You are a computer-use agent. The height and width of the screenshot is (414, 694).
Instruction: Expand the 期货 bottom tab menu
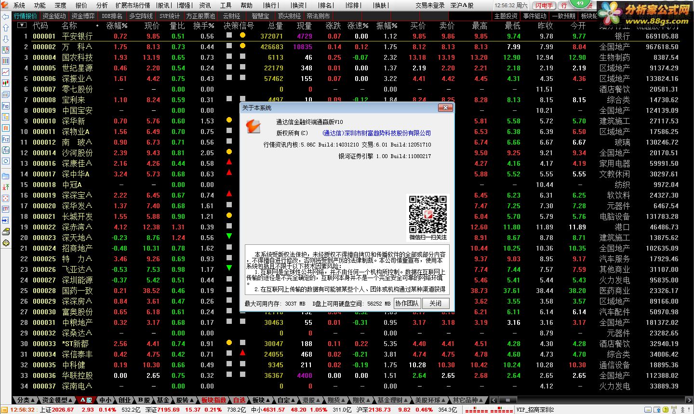[x=336, y=400]
